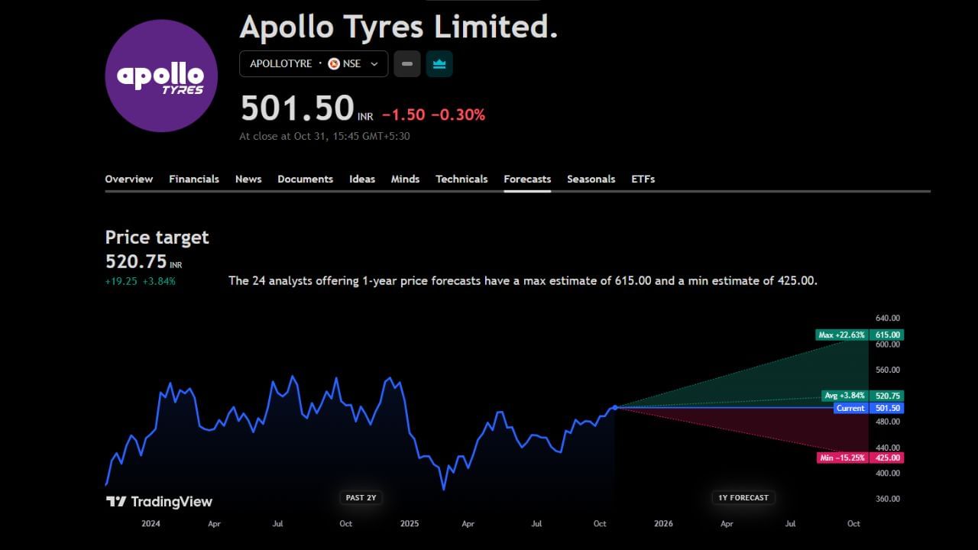Toggle the Avg +3.84% target marker
978x550 pixels.
click(844, 396)
